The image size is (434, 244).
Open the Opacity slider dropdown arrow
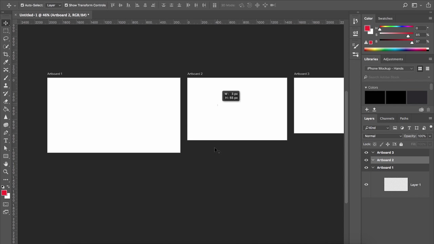coord(430,136)
